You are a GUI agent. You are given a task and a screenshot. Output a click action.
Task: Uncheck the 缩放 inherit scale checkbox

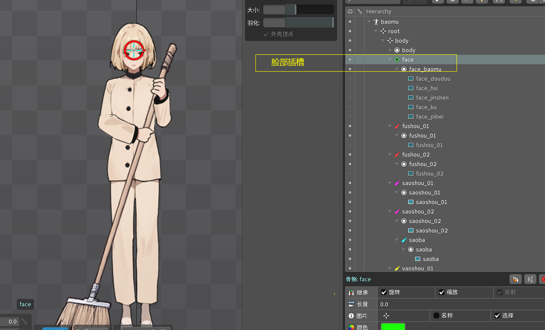pos(442,292)
